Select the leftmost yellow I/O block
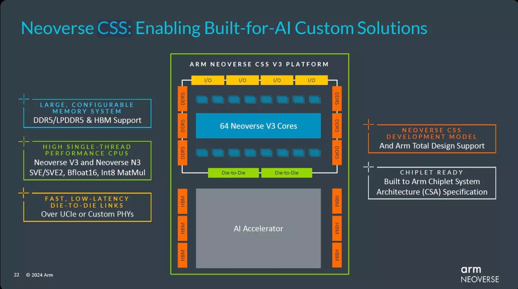Screen dimensions: 518x289 click(x=208, y=80)
